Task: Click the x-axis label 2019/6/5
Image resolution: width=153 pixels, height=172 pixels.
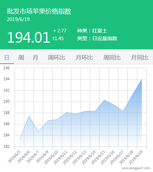Action: pos(14,157)
